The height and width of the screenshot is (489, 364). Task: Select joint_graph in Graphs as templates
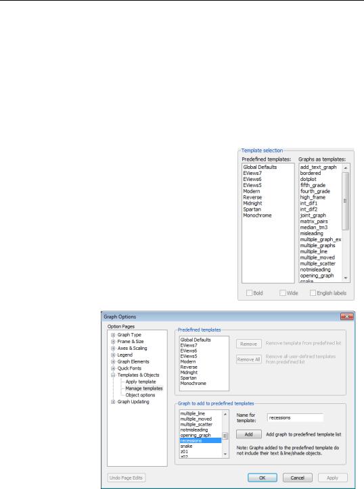click(x=313, y=215)
